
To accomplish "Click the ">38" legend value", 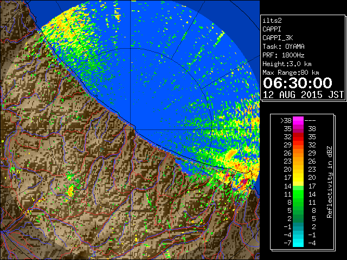I will tap(286, 120).
